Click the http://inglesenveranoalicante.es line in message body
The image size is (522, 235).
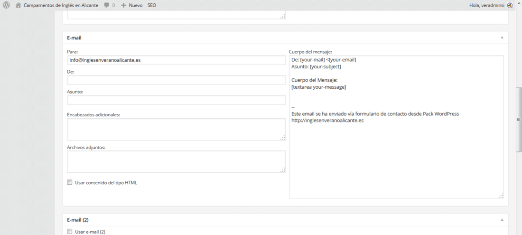tap(327, 121)
